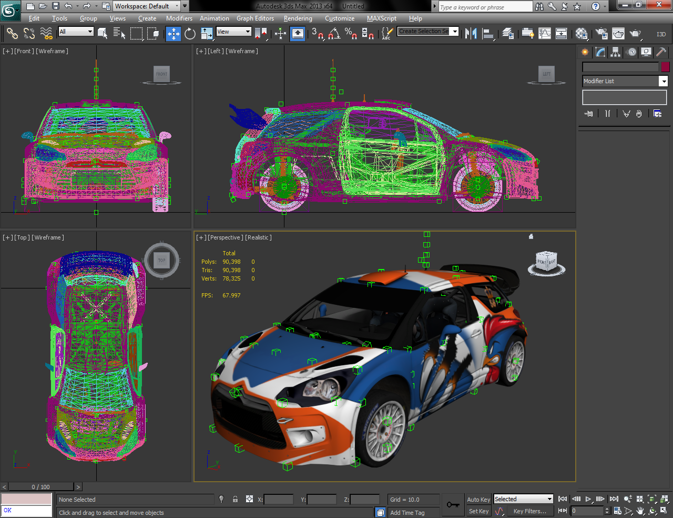
Task: Toggle Absolute/Offset transform type-in mode
Action: point(249,499)
